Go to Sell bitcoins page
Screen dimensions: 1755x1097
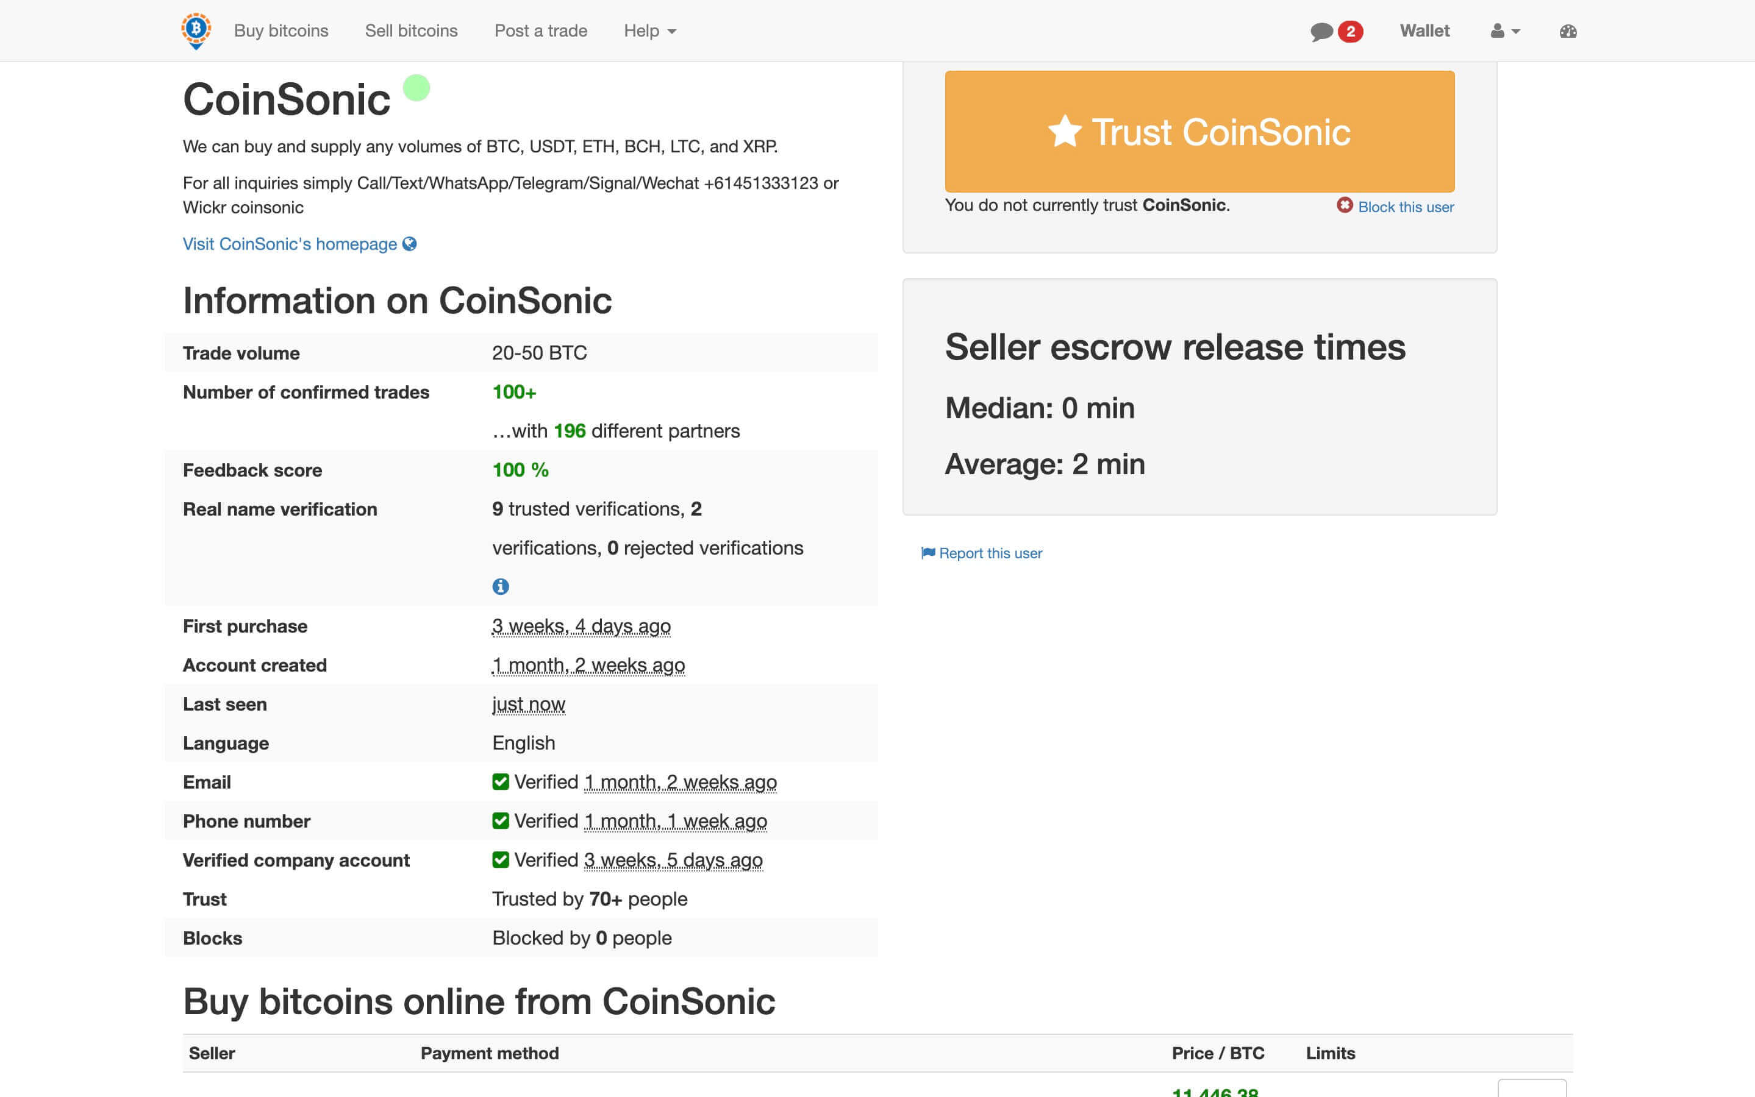(412, 30)
